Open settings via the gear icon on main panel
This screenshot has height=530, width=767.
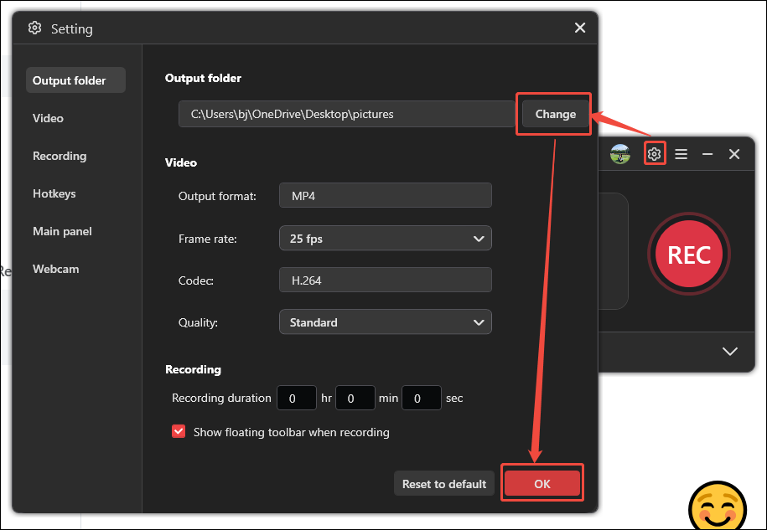tap(655, 153)
